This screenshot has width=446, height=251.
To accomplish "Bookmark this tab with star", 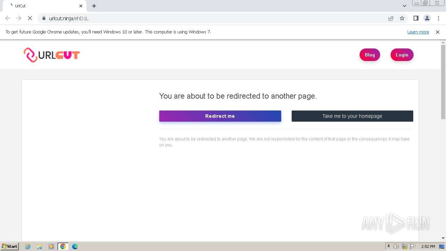I will coord(402,18).
